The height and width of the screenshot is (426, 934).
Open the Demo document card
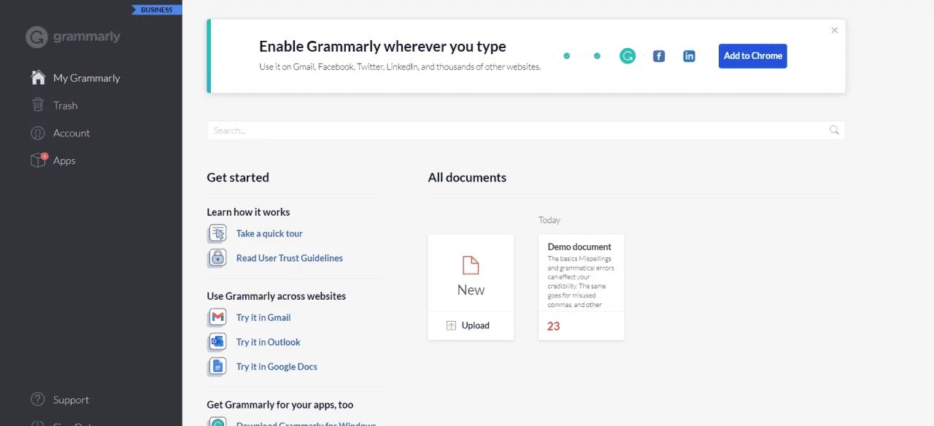coord(581,287)
